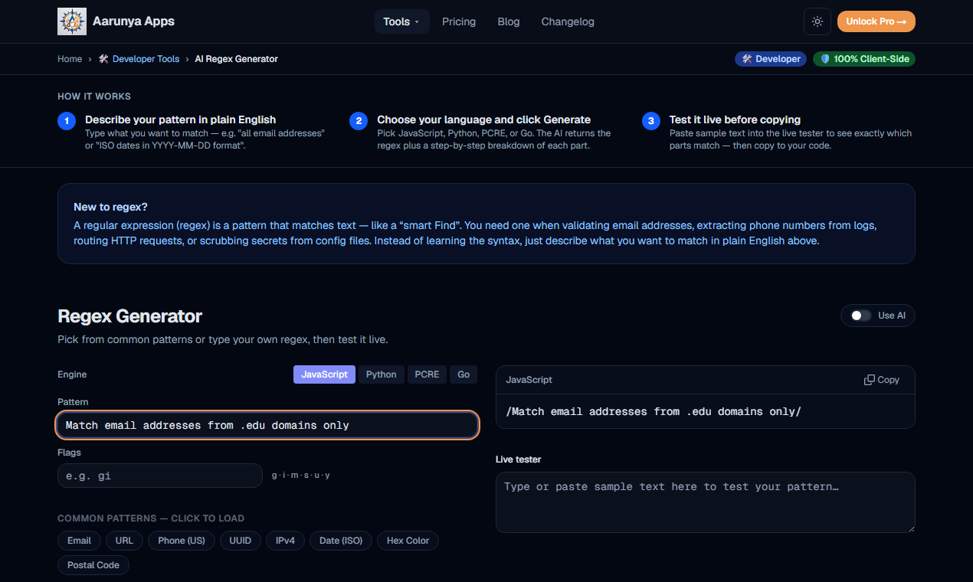Viewport: 973px width, 582px height.
Task: Click the generated regex output text
Action: coord(654,411)
